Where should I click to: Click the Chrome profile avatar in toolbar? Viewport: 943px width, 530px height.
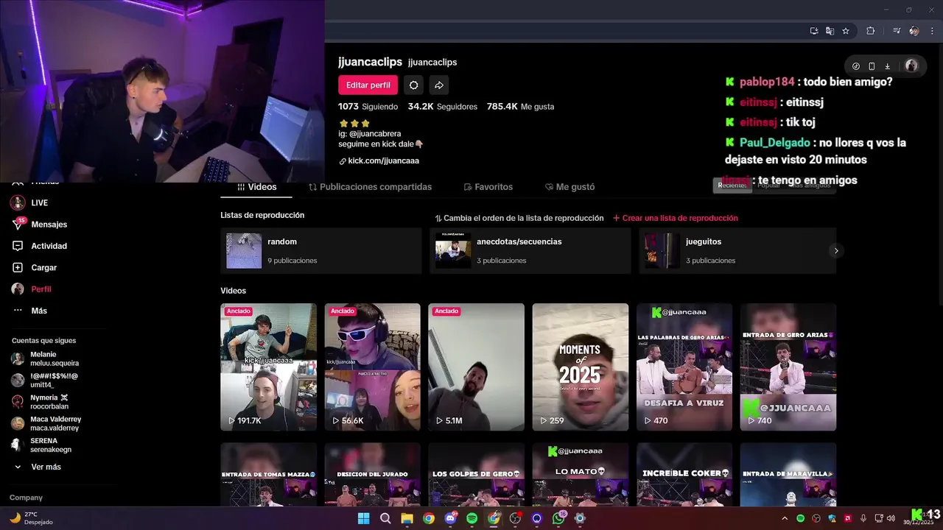pyautogui.click(x=914, y=31)
